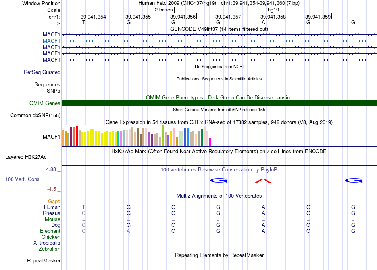
Task: Click the MACF1 label beside GTEx chart
Action: 51,137
